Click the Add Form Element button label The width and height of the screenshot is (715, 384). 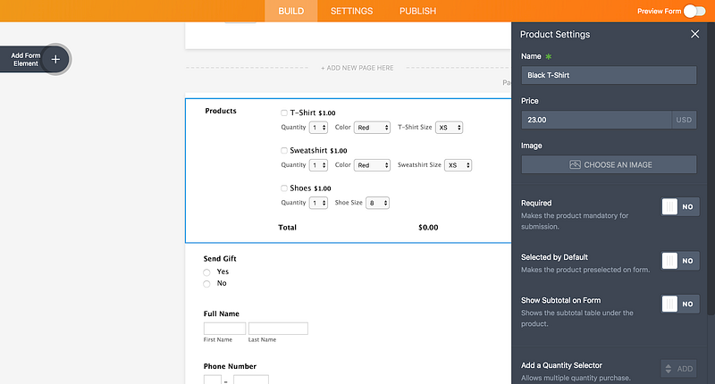pos(26,59)
